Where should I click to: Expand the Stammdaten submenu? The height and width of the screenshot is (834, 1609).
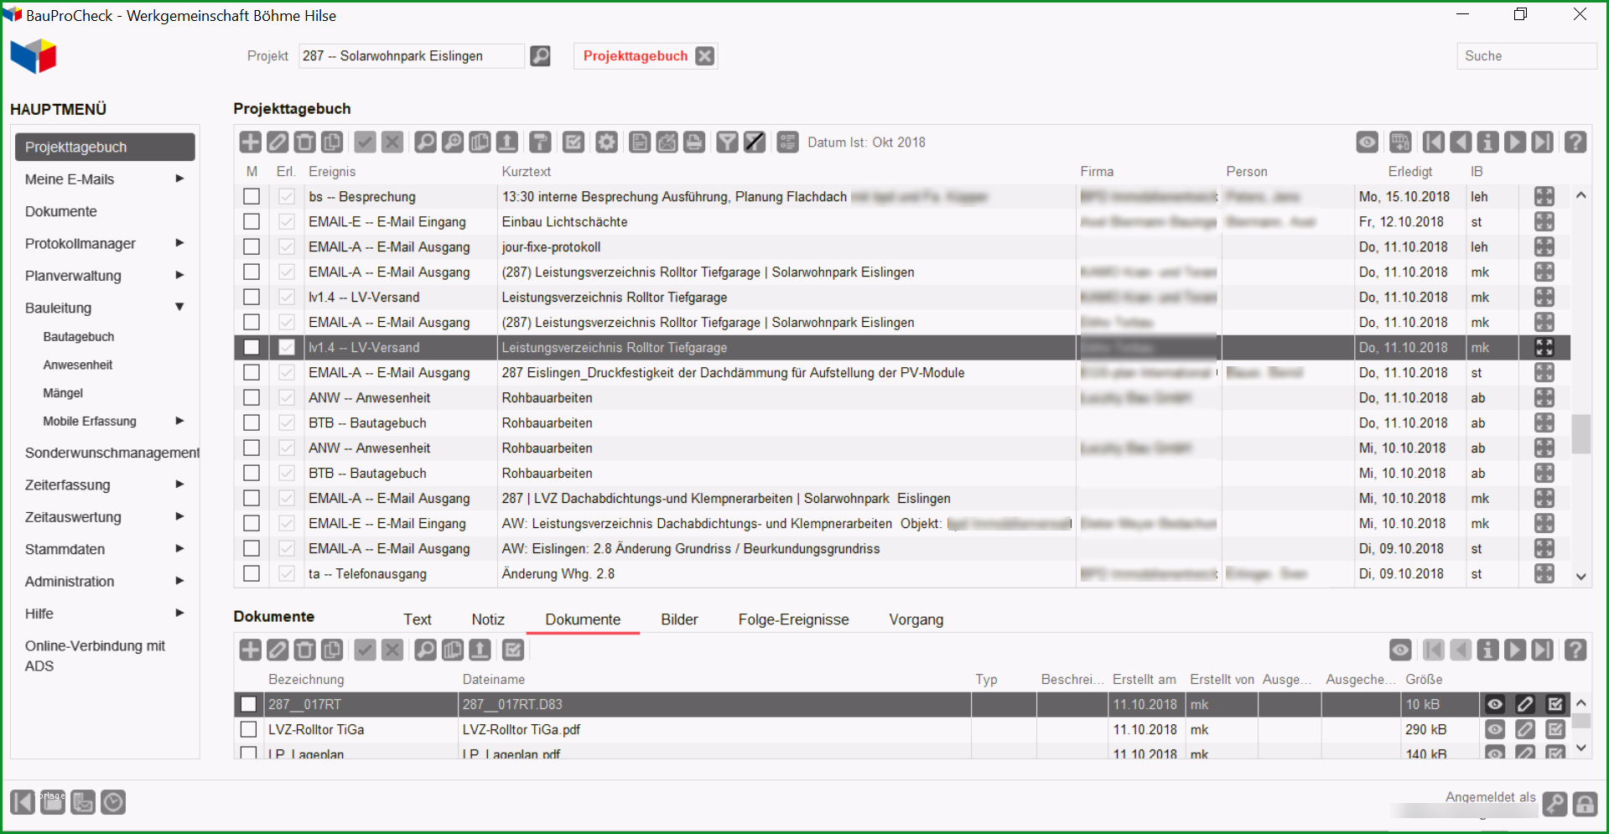179,549
